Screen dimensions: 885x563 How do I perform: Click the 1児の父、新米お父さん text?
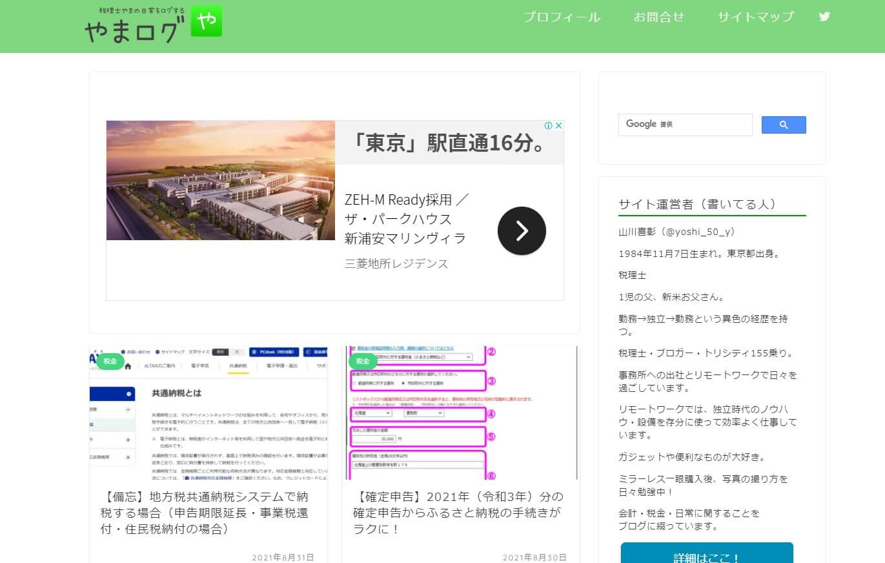pos(671,297)
